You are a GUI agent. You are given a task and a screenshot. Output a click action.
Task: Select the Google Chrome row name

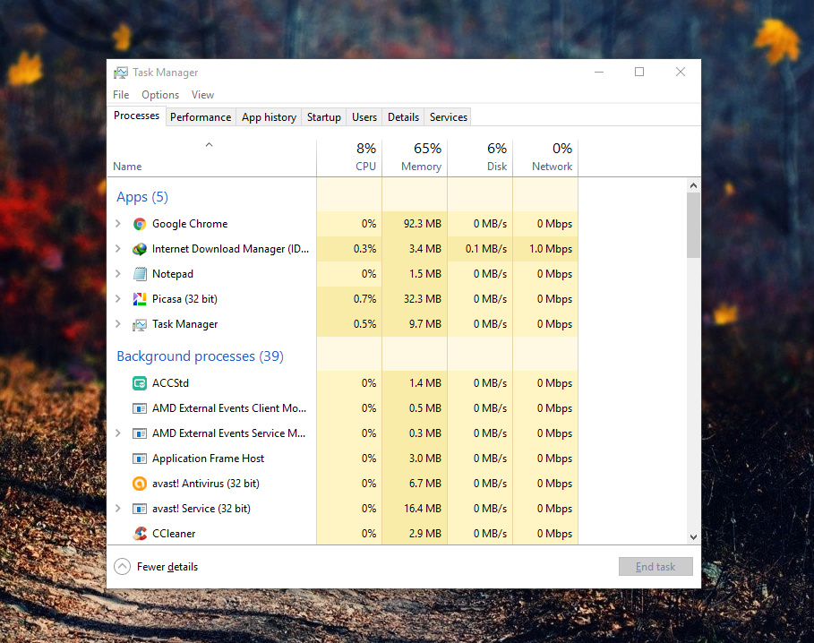(190, 224)
